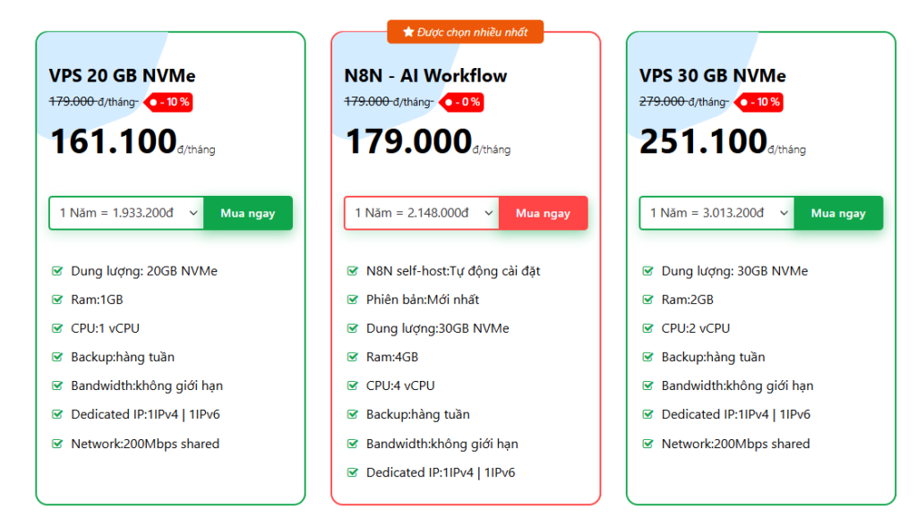The width and height of the screenshot is (917, 517).
Task: Click check icon beside Ram:4GB
Action: (x=353, y=357)
